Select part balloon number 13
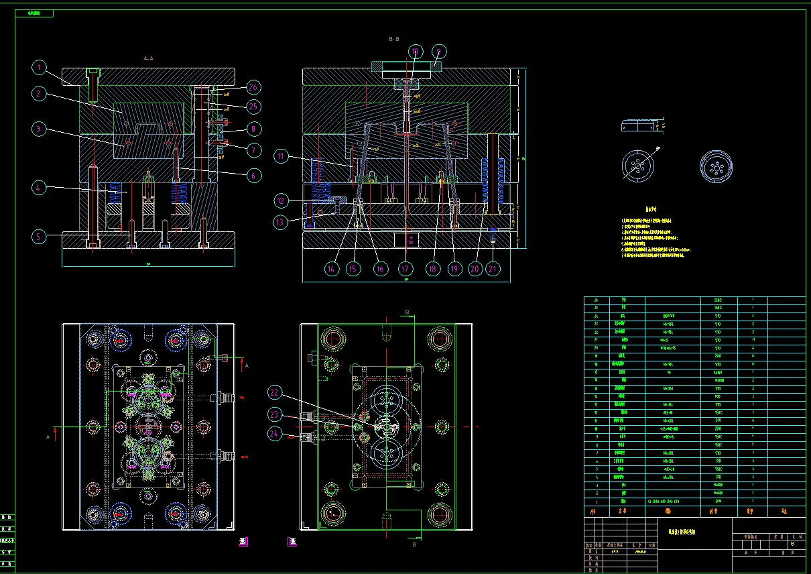This screenshot has width=811, height=574. point(282,222)
